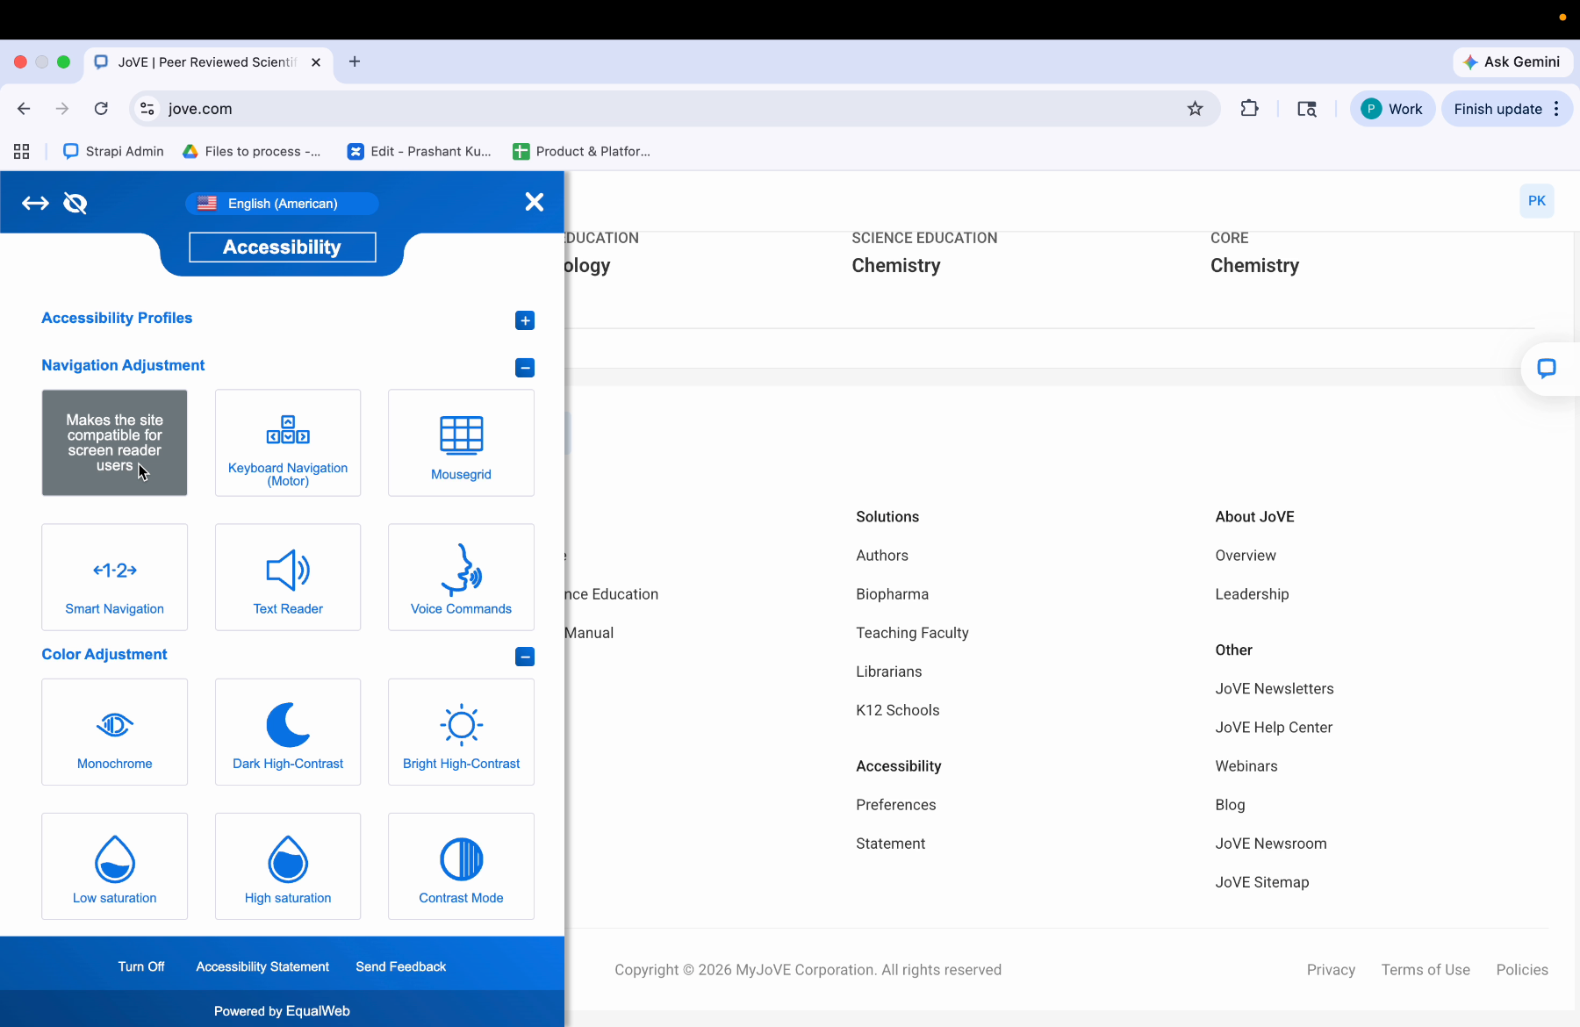Click the browser forward arrow
Screen dimensions: 1580x1027
click(x=61, y=109)
